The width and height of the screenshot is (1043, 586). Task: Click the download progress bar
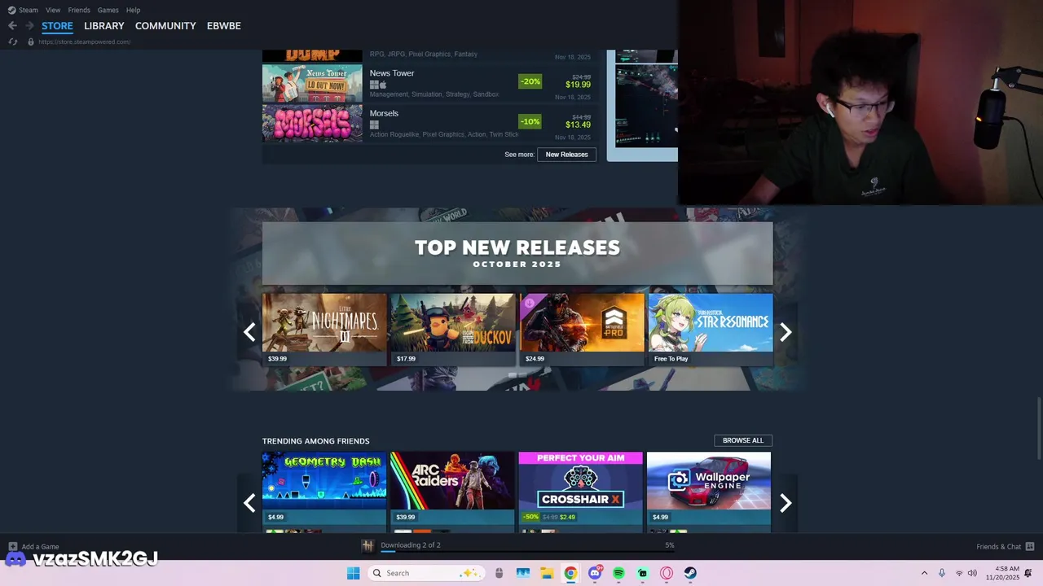pos(527,553)
